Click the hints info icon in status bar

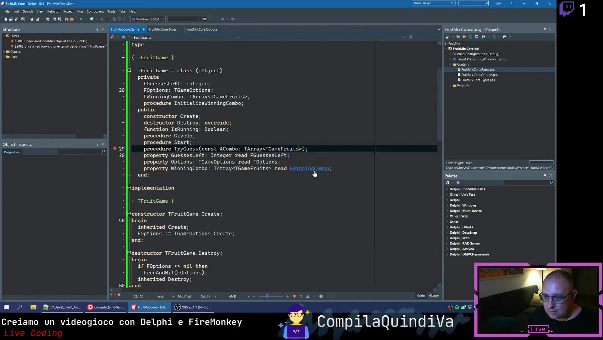pos(321,296)
